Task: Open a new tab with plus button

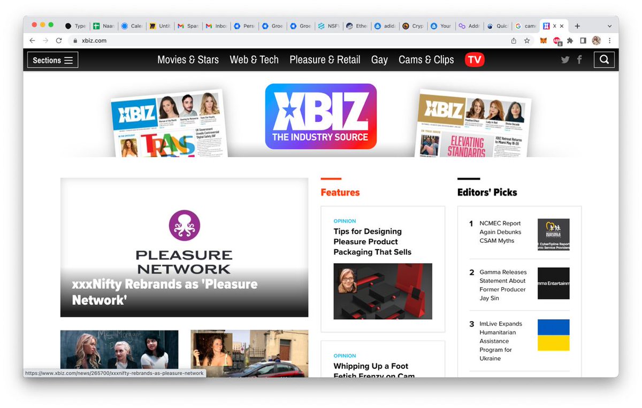Action: 577,26
